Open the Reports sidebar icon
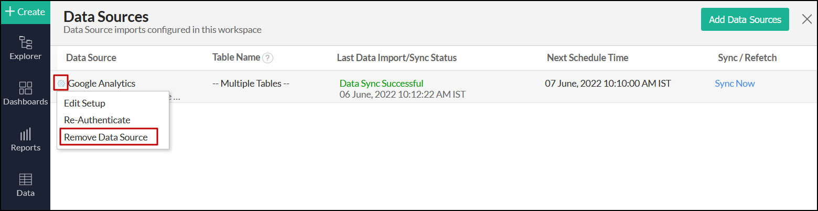The image size is (818, 211). pyautogui.click(x=25, y=139)
